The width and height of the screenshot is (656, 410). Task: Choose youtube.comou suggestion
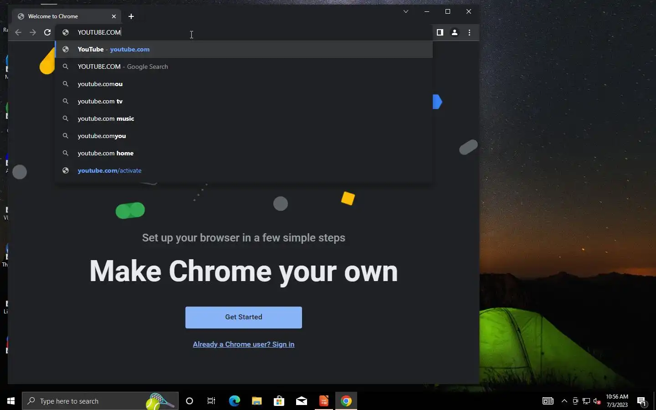[244, 84]
